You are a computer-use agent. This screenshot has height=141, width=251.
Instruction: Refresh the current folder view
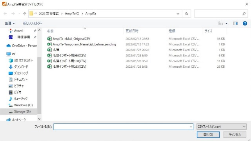[x=187, y=14]
